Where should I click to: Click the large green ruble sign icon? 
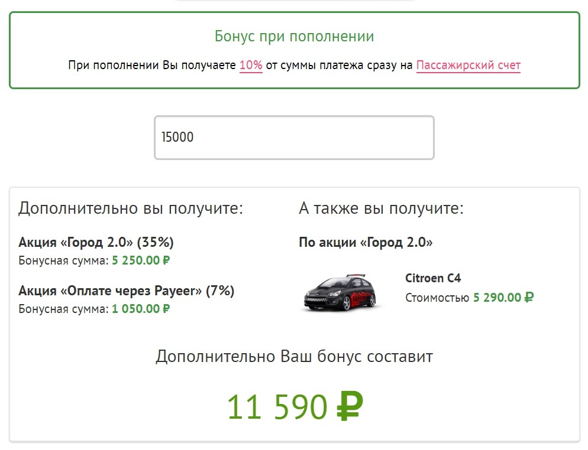tap(350, 406)
